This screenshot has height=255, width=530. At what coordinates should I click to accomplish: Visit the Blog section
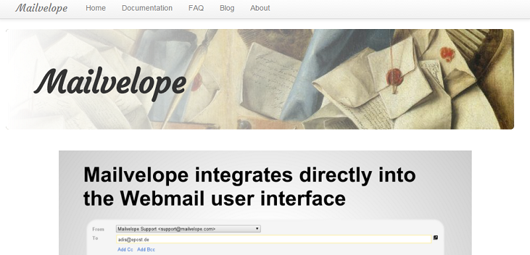(x=227, y=8)
